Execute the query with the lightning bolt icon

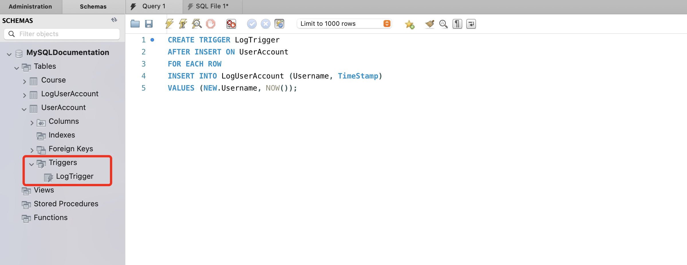click(169, 24)
